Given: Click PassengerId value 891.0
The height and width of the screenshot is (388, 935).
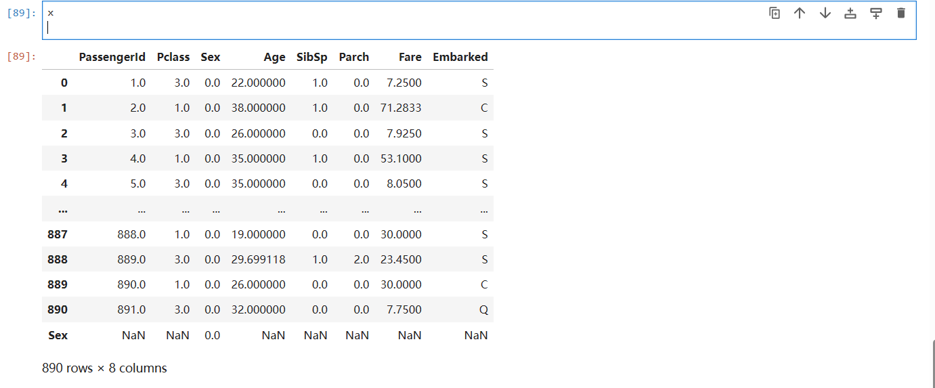Looking at the screenshot, I should [133, 309].
